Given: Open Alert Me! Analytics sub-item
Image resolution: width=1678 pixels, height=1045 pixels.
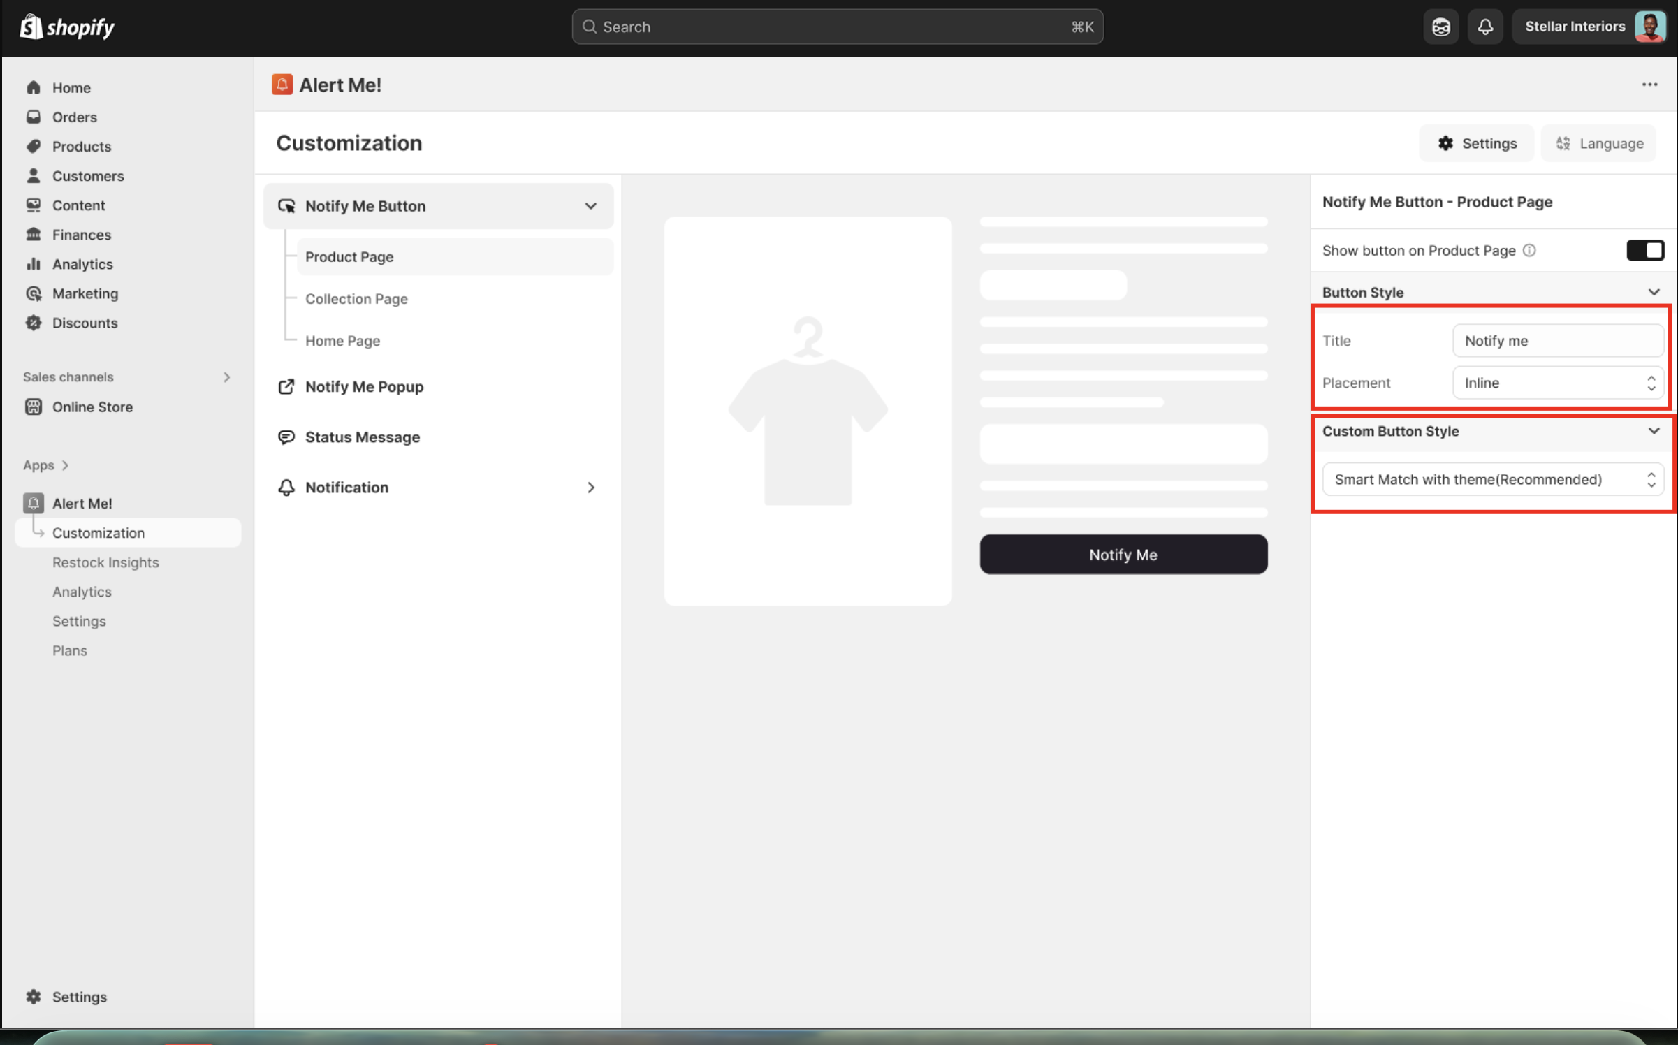Looking at the screenshot, I should point(82,591).
